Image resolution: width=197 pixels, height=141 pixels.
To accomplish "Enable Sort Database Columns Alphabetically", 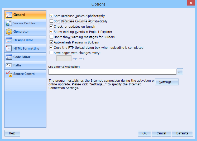I will coord(51,21).
